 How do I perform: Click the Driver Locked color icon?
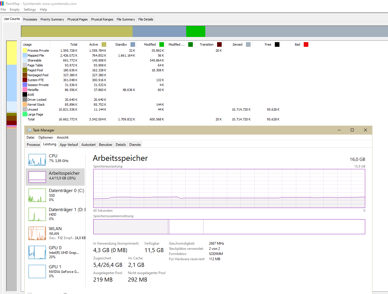pos(25,100)
